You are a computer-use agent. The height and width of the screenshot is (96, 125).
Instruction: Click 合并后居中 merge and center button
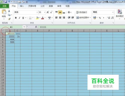[82, 17]
